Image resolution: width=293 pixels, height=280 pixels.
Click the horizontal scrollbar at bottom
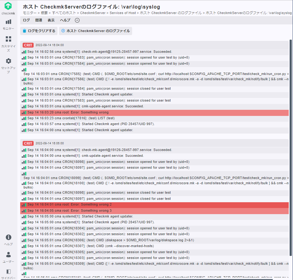(x=147, y=279)
